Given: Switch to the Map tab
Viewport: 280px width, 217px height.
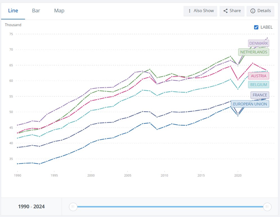Looking at the screenshot, I should [x=59, y=11].
